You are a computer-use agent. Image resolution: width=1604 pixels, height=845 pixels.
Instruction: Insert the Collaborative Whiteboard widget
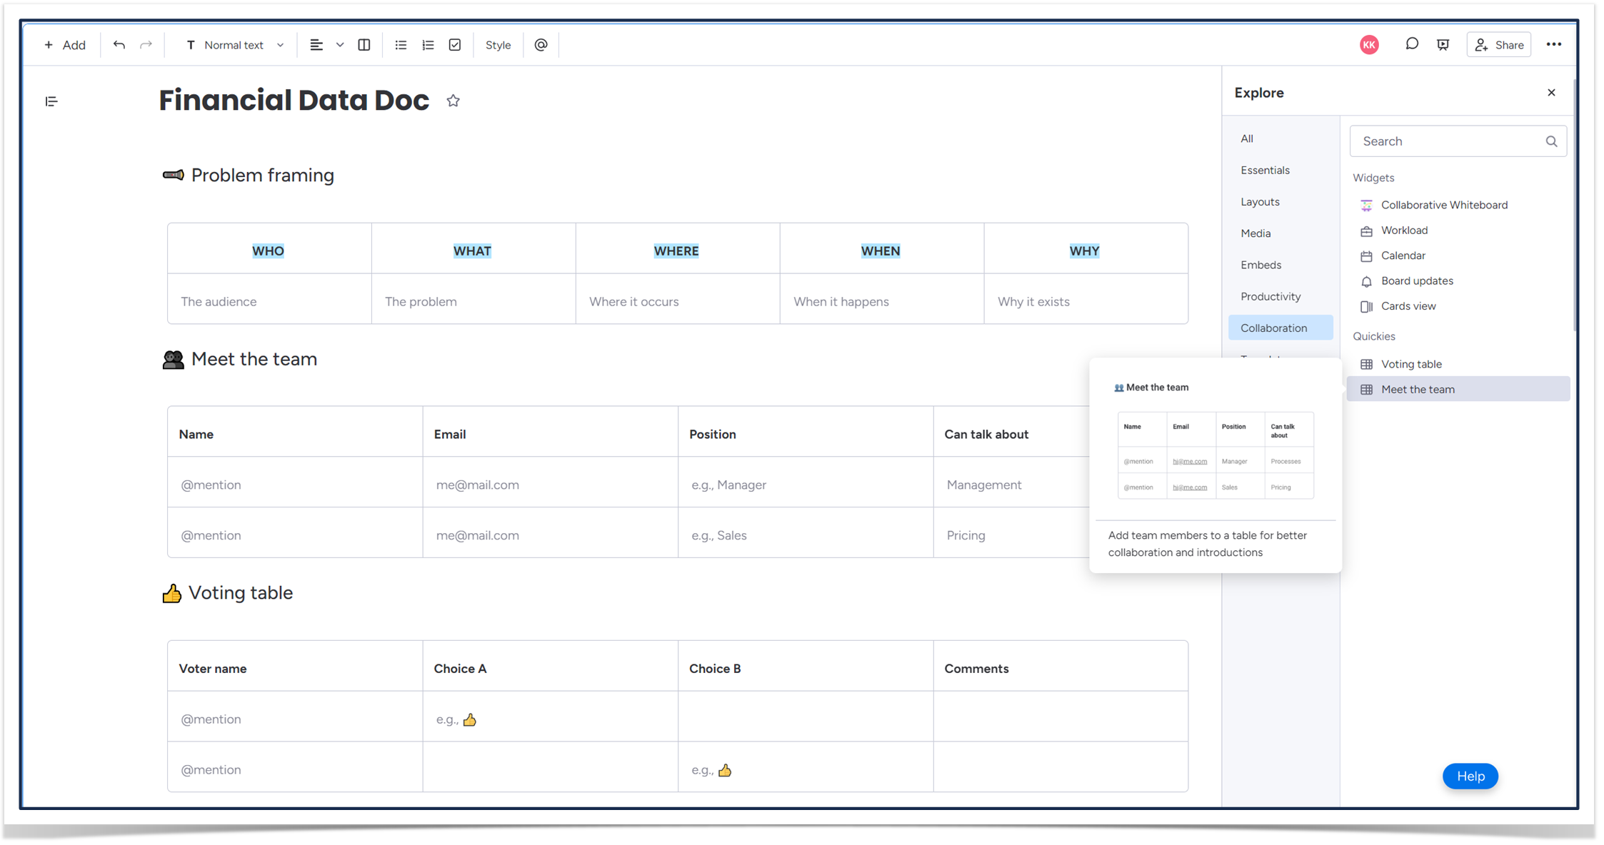coord(1458,205)
